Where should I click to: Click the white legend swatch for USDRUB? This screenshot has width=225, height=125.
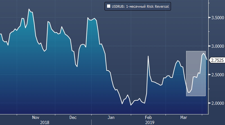pyautogui.click(x=109, y=6)
